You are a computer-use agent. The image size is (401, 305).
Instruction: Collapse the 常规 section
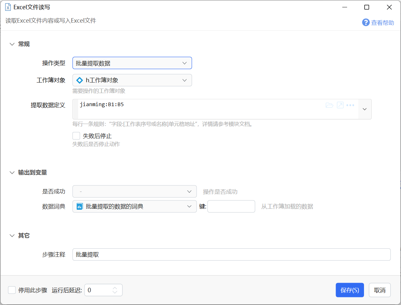[12, 44]
